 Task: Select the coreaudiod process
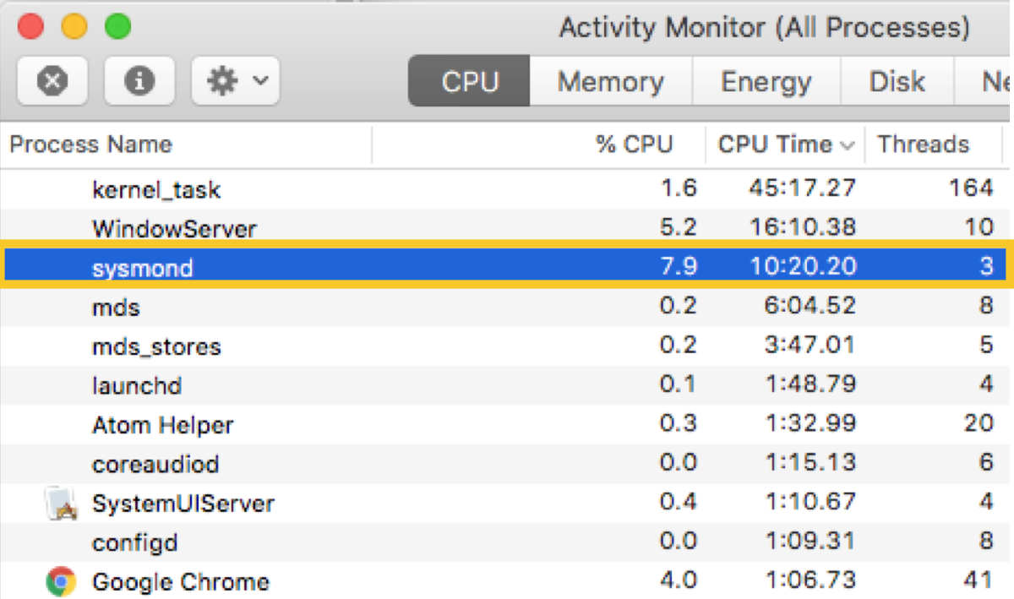click(x=155, y=465)
